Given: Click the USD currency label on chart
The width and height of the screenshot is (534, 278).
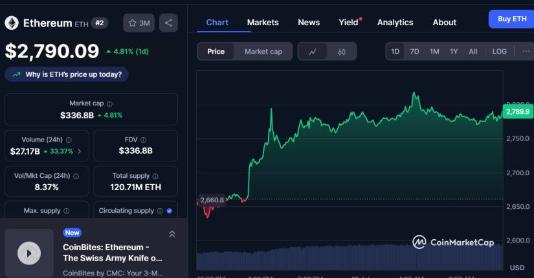Looking at the screenshot, I should [x=517, y=268].
